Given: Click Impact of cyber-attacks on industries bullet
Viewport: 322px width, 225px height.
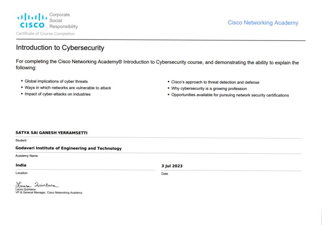Looking at the screenshot, I should 58,94.
